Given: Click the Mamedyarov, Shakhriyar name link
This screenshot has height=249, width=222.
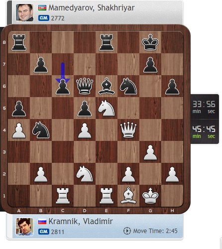Looking at the screenshot, I should pos(92,8).
